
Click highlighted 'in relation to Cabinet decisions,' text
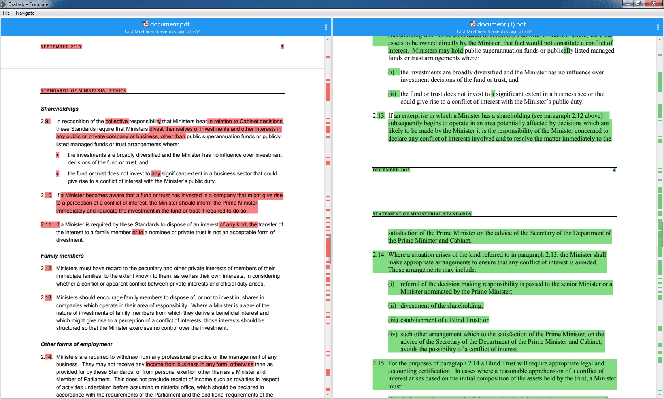click(x=245, y=121)
